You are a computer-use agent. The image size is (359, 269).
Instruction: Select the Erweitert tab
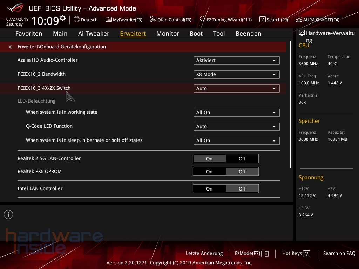click(133, 34)
